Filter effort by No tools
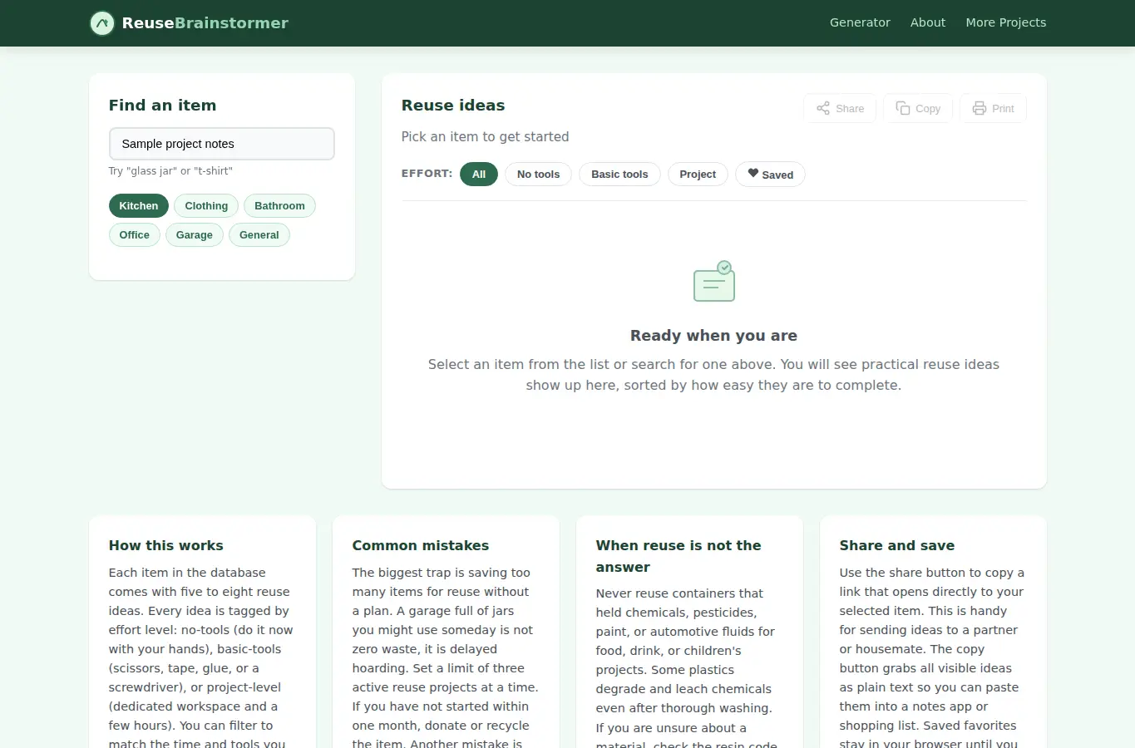1135x748 pixels. 538,175
